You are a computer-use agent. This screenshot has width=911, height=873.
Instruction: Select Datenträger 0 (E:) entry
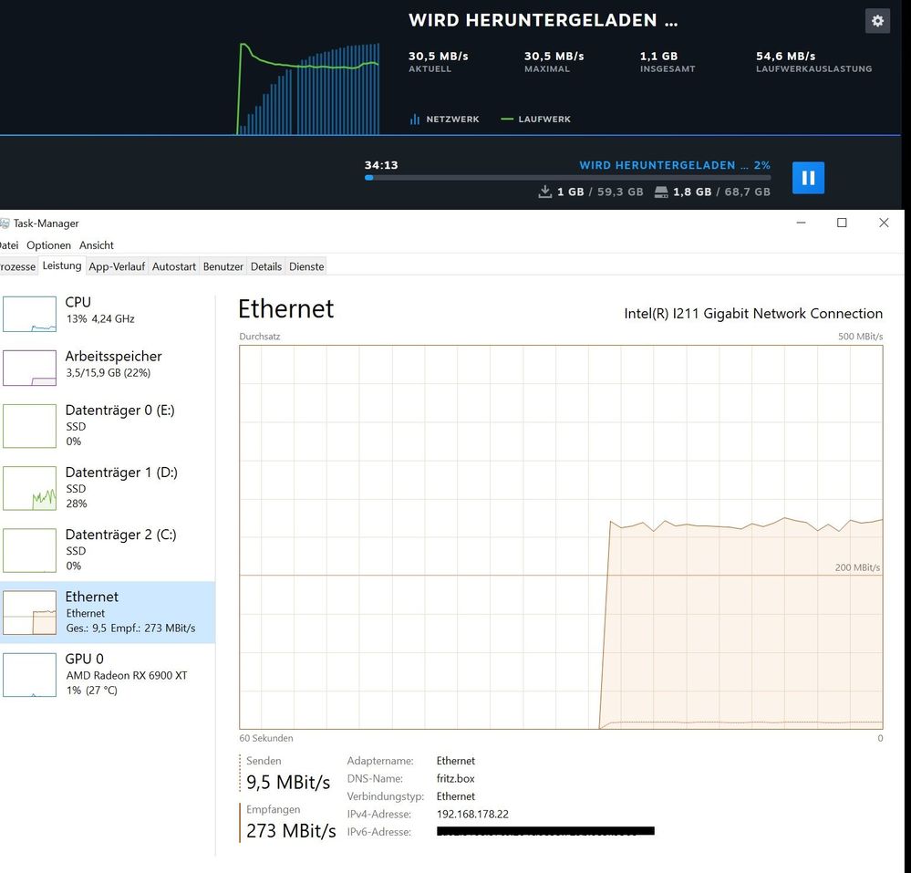tap(108, 425)
